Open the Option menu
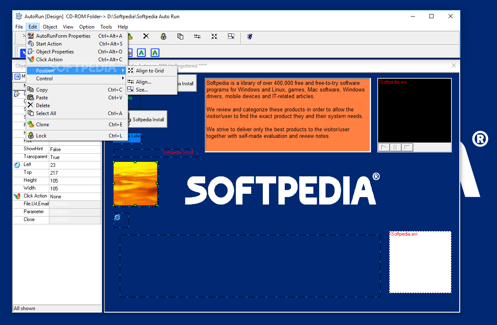Image resolution: width=497 pixels, height=325 pixels. coord(87,27)
